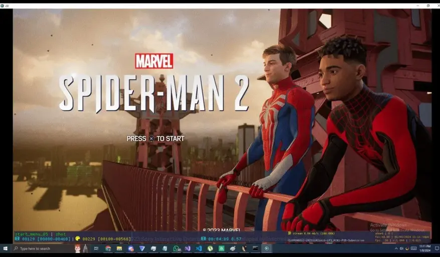Image resolution: width=440 pixels, height=257 pixels.
Task: Open the black terminal window icon on taskbar
Action: tap(255, 248)
